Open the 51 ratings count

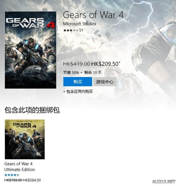tap(81, 30)
